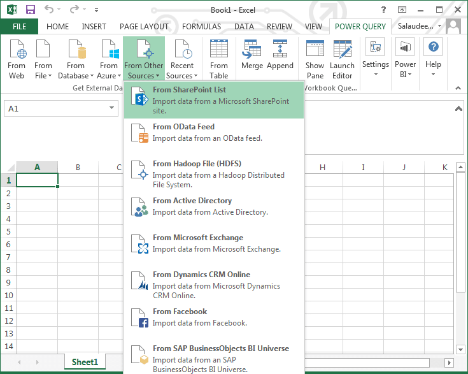Open From Database dropdown
This screenshot has height=374, width=468.
coord(76,59)
